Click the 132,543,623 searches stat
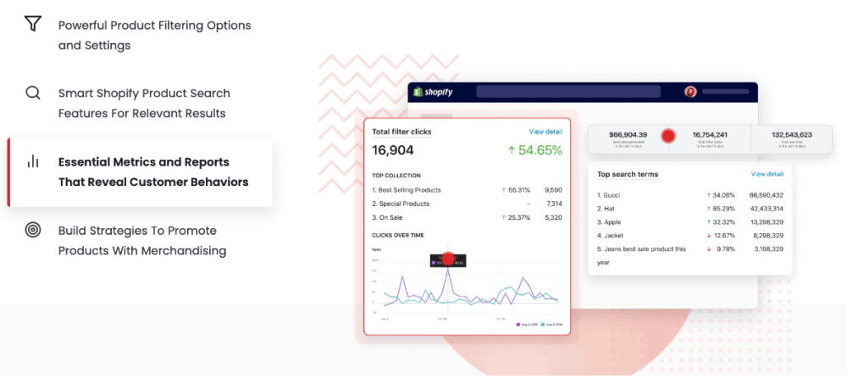Screen dimensions: 847x376 click(791, 134)
